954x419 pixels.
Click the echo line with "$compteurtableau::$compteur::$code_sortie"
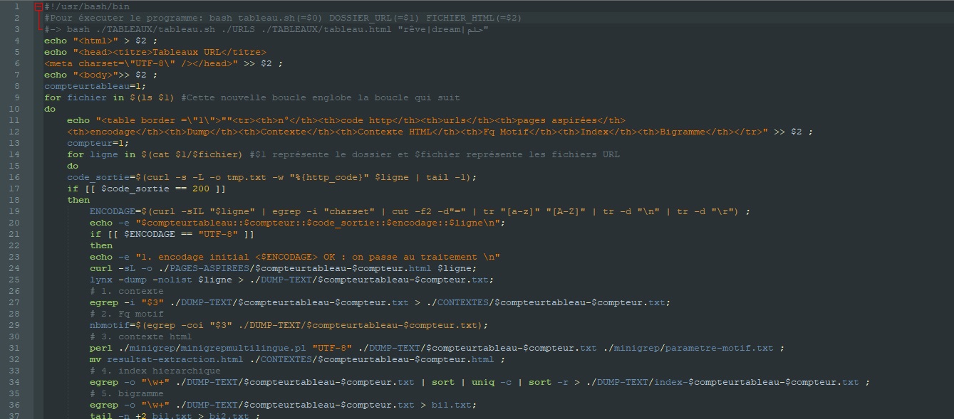click(x=298, y=223)
